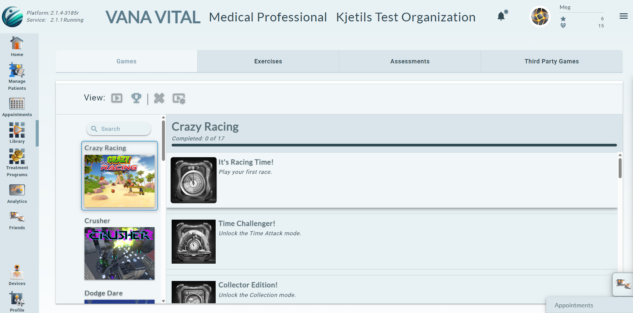633x313 pixels.
Task: Open the Profile section
Action: click(17, 302)
